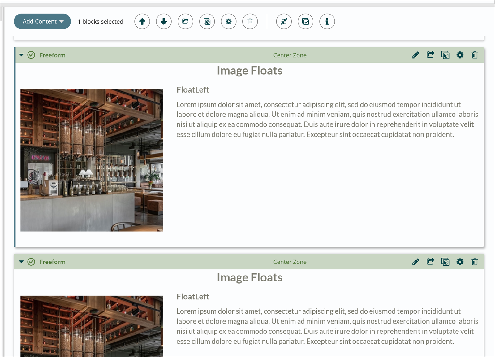Image resolution: width=495 pixels, height=357 pixels.
Task: Click Center Zone label in first block header
Action: click(x=290, y=55)
